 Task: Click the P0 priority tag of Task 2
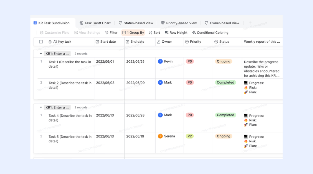190,82
